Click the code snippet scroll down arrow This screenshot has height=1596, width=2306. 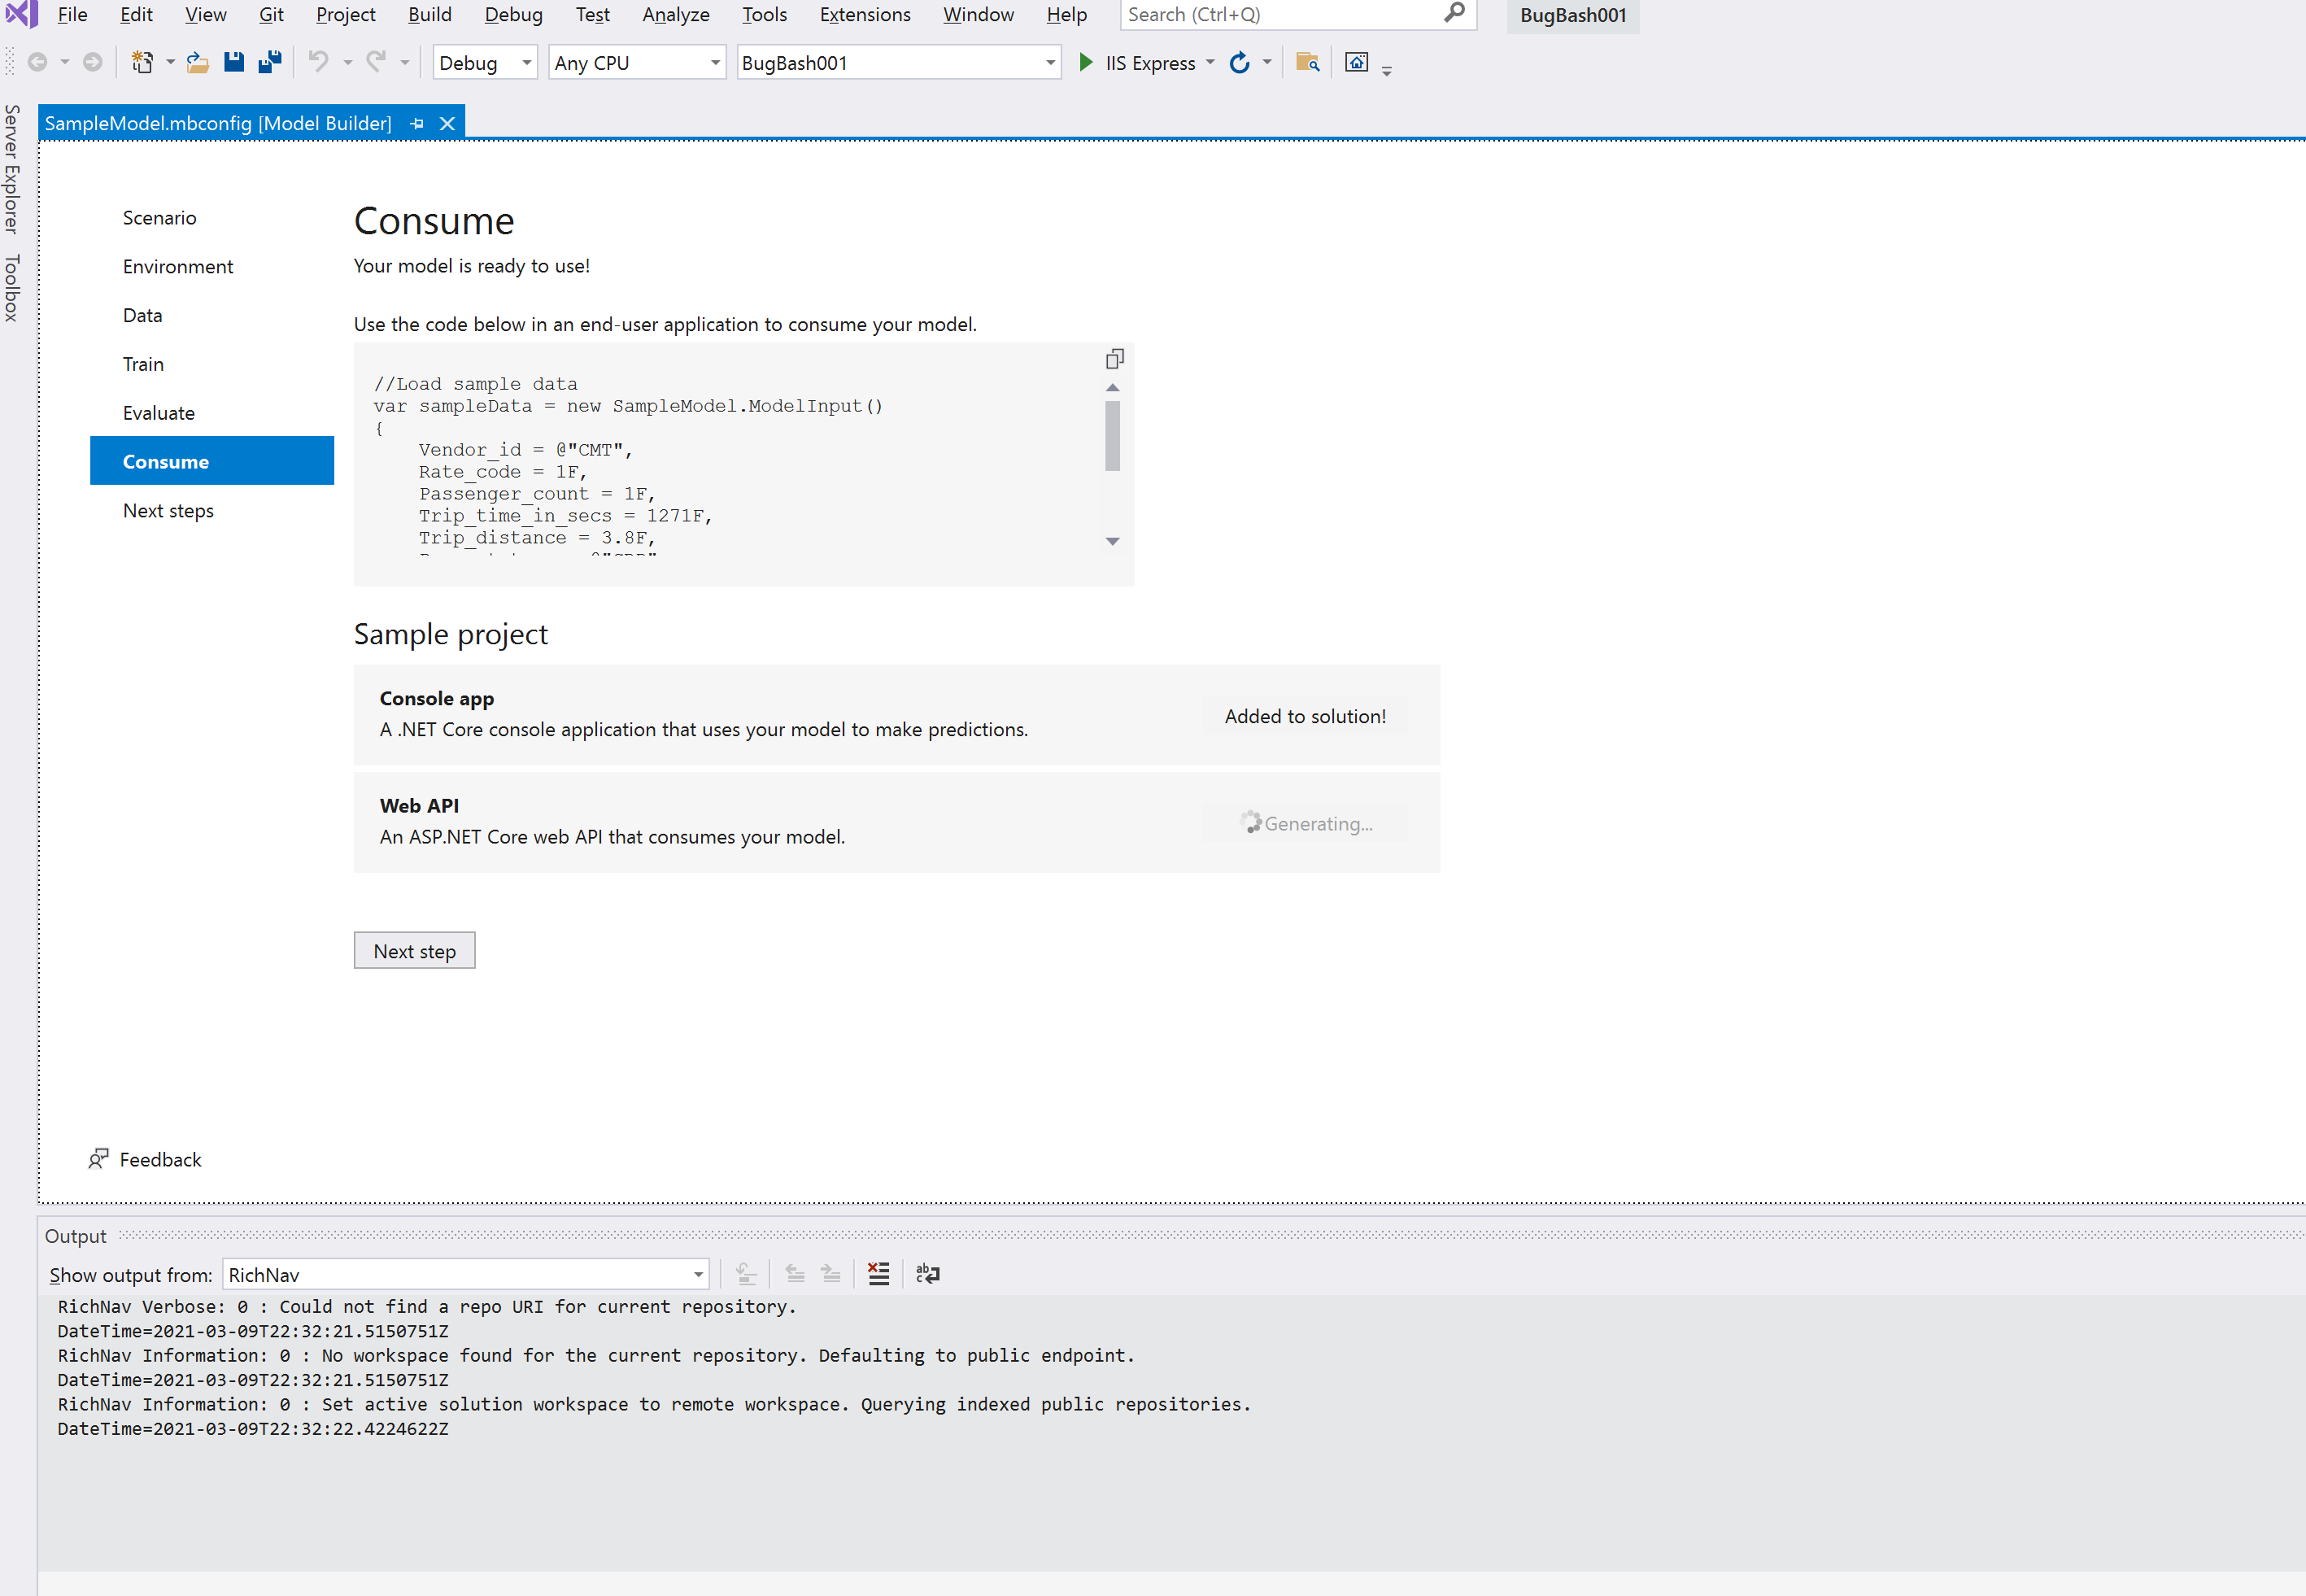[1112, 541]
